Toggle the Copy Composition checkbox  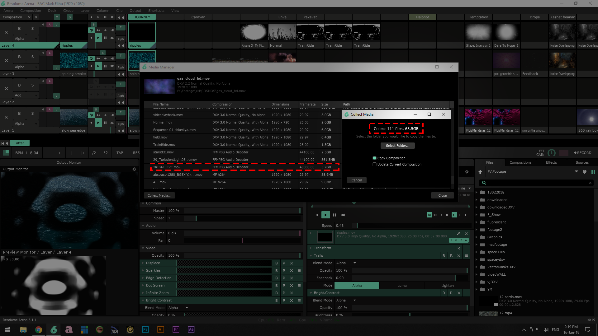click(x=375, y=158)
